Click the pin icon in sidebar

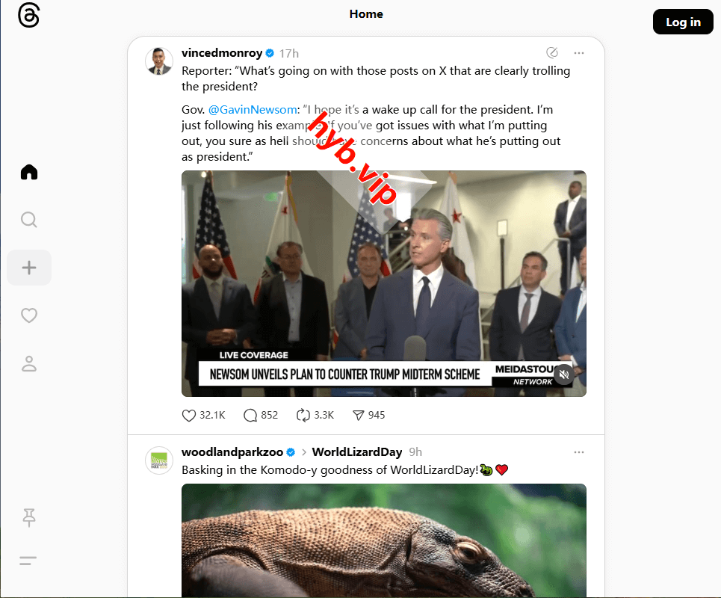[29, 517]
